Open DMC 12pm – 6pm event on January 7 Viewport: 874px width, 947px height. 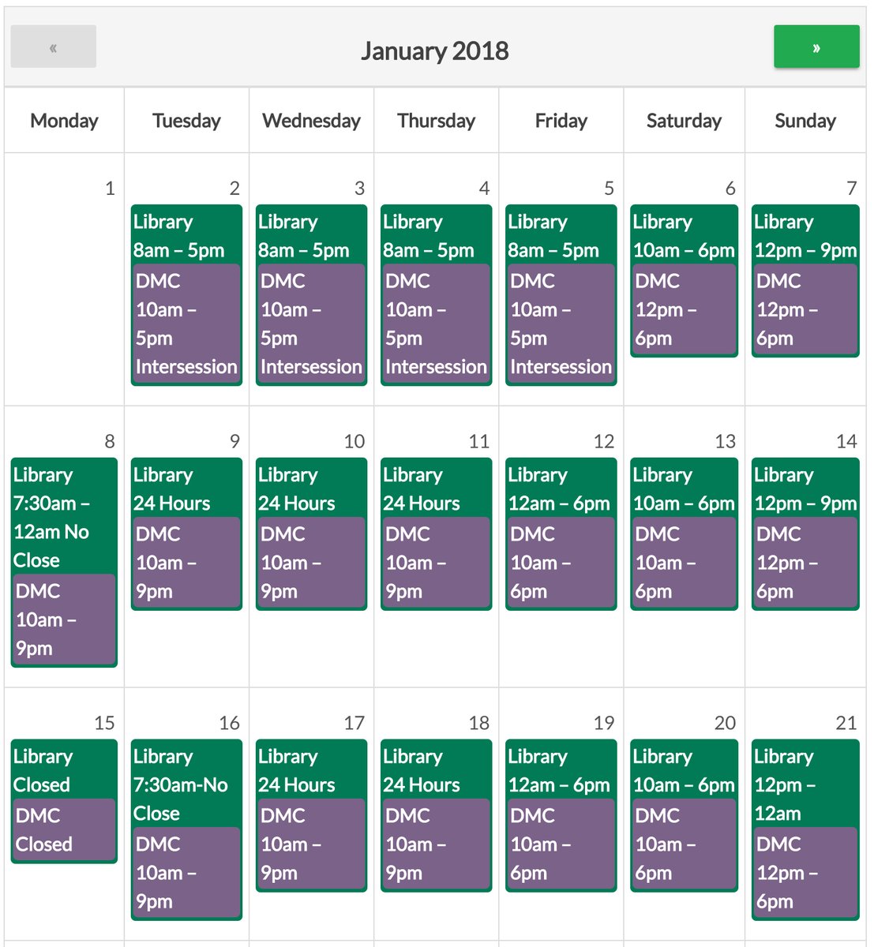click(805, 309)
